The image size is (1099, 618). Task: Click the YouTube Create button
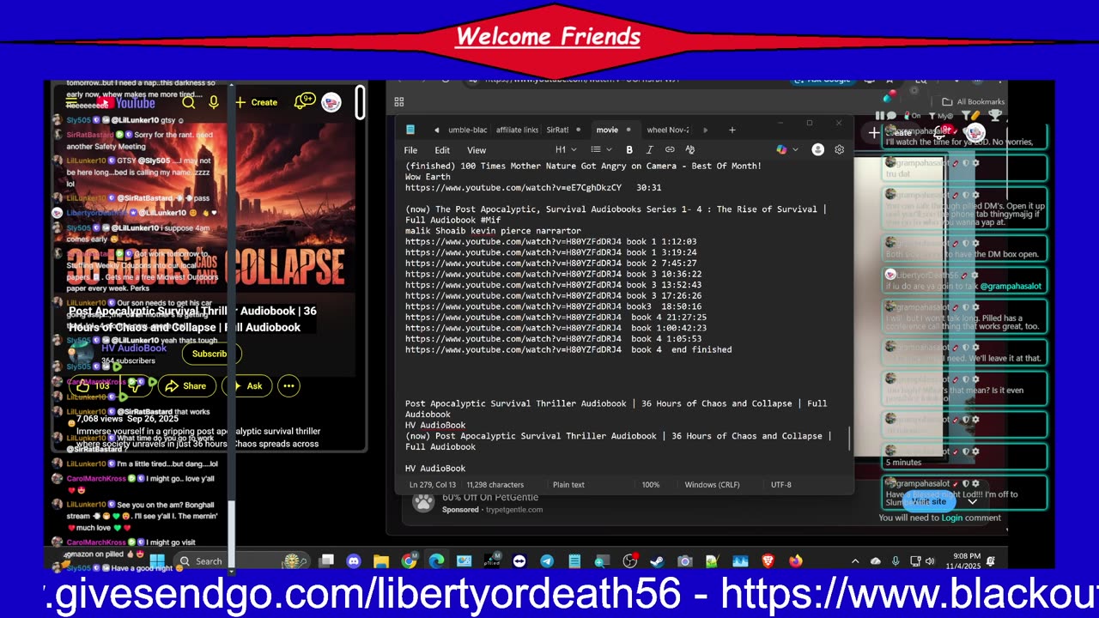[x=256, y=102]
